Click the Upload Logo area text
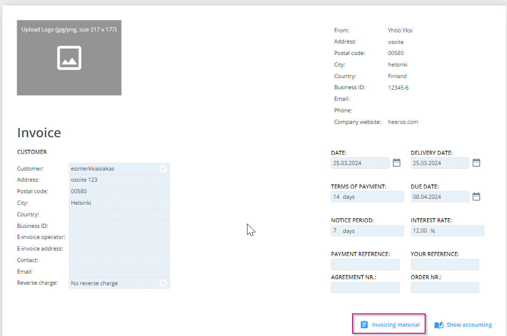The width and height of the screenshot is (507, 336). [69, 30]
